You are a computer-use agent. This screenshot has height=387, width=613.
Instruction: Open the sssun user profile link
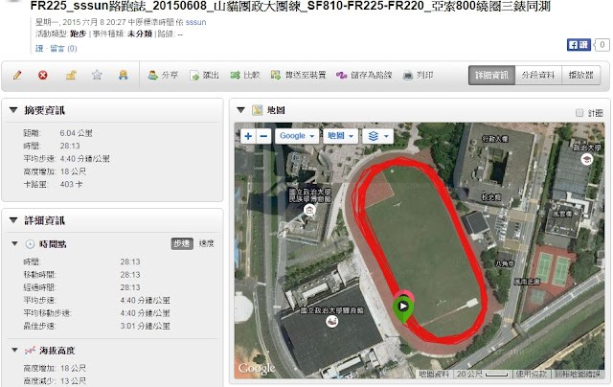pyautogui.click(x=195, y=22)
